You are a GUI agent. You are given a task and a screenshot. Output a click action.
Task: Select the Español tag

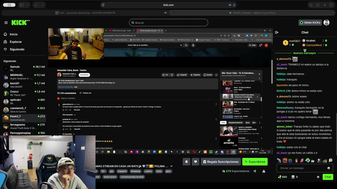pyautogui.click(x=122, y=171)
